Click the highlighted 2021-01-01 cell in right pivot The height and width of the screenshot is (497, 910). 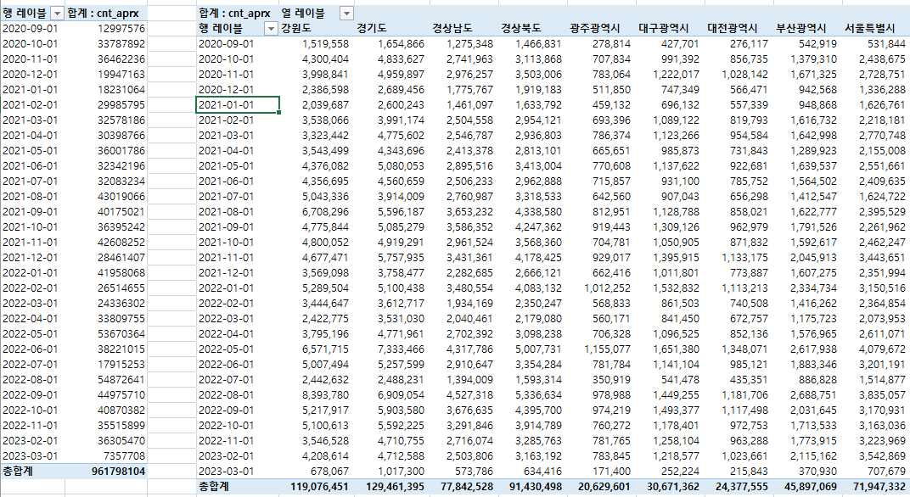tap(238, 105)
